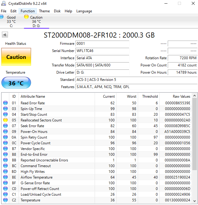The image size is (198, 205).
Task: Select the Load/Unload Cycle Count attribute name
Action: [41, 194]
